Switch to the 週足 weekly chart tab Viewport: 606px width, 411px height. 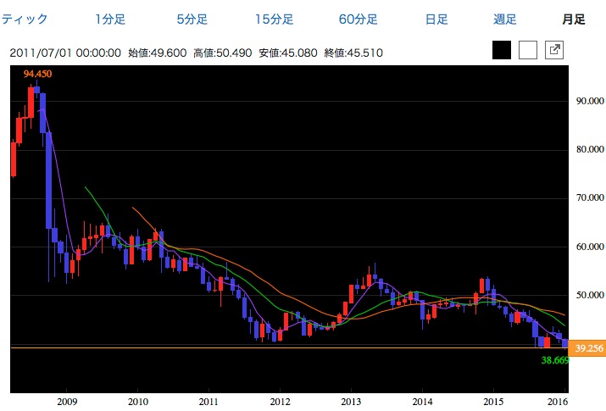point(505,19)
